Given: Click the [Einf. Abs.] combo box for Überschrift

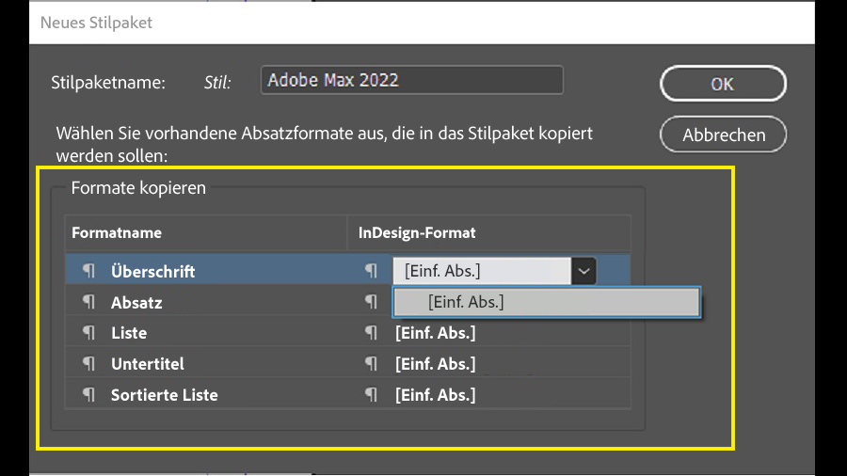Looking at the screenshot, I should (x=481, y=271).
